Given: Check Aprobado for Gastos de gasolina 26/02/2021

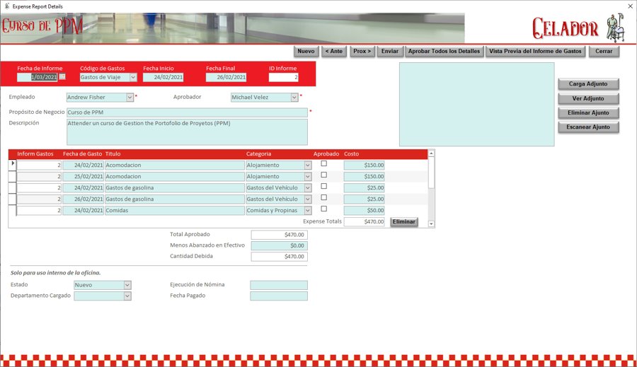Looking at the screenshot, I should 323,198.
